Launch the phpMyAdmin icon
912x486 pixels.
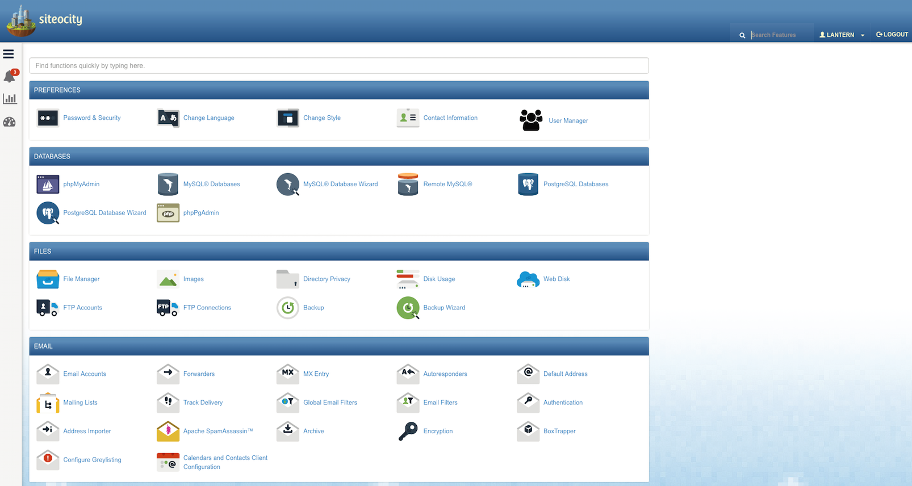48,184
